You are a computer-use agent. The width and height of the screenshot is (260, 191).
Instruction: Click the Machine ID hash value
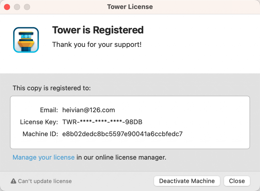(122, 134)
